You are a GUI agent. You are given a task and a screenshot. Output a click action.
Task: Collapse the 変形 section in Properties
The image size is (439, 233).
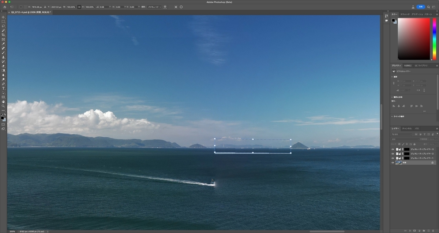[392, 77]
